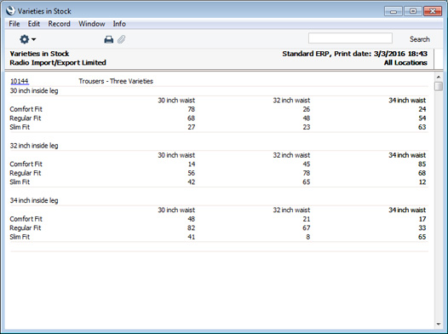Click the vertical scrollbar thumb

[439, 86]
